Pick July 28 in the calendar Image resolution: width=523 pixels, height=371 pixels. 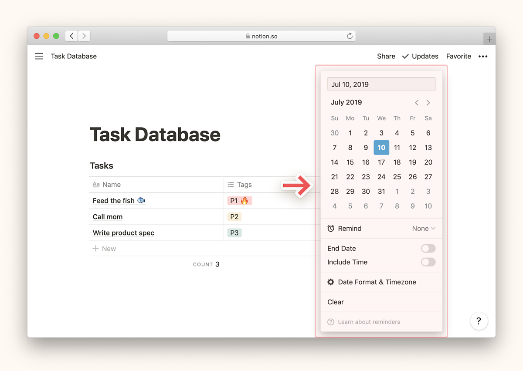(x=334, y=192)
